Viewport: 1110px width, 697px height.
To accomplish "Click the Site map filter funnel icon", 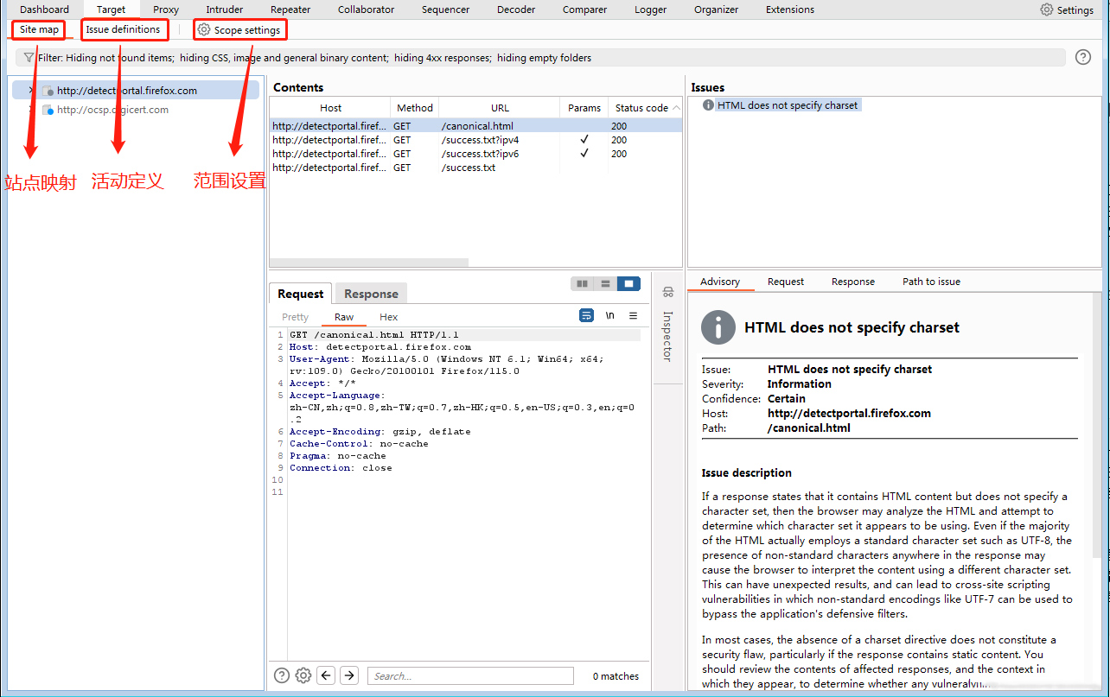I will [29, 58].
